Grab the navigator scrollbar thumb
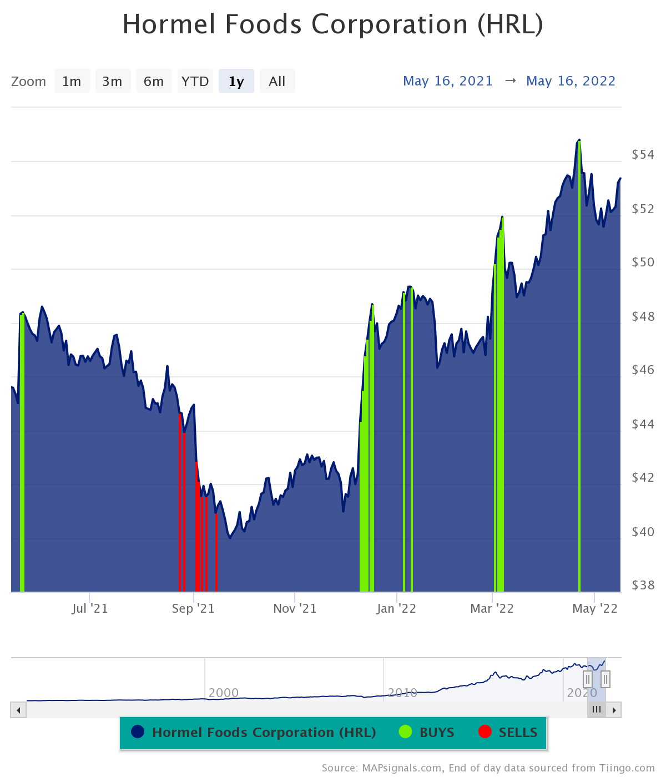Image resolution: width=666 pixels, height=777 pixels. 597,710
